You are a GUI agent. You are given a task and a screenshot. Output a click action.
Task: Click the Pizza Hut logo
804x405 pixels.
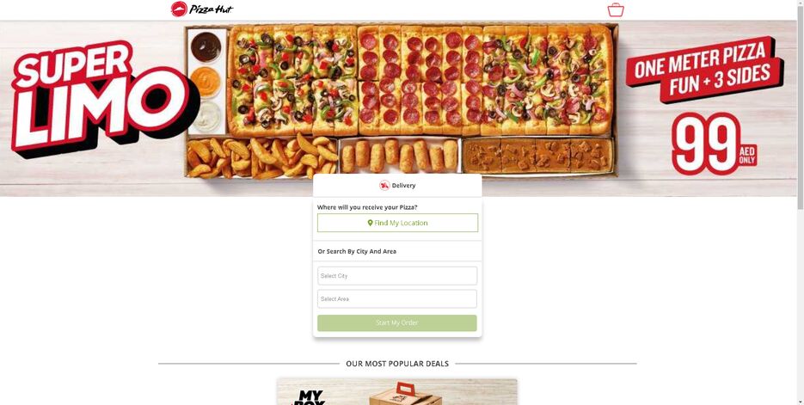201,9
